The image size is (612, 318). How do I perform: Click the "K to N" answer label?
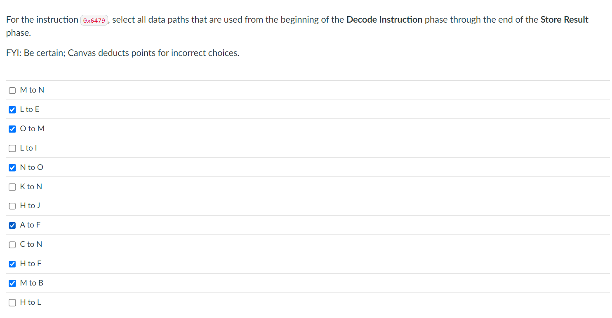[31, 186]
